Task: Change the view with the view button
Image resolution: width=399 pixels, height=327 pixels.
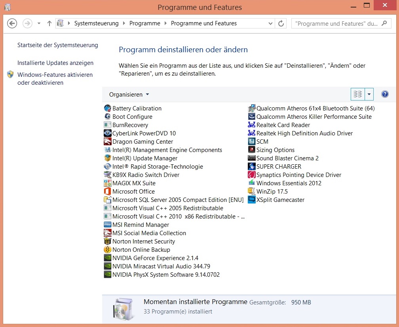Action: click(x=358, y=94)
